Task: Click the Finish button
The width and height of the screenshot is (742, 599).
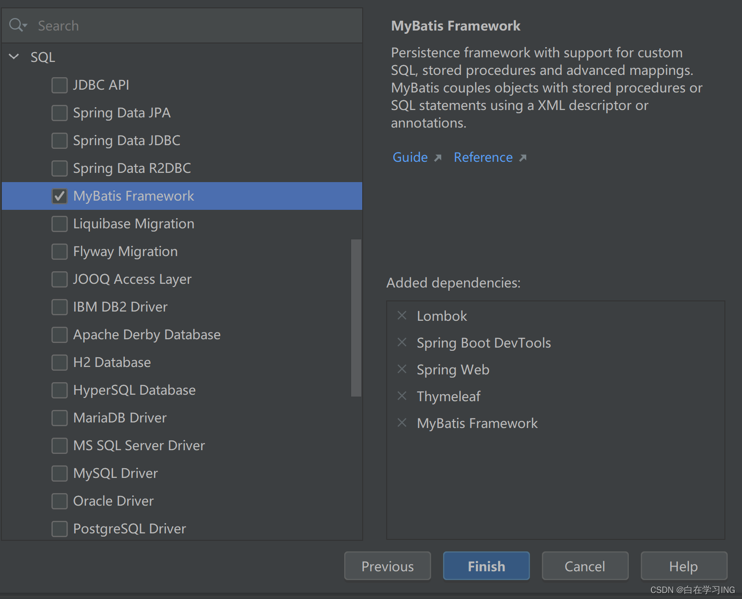Action: 486,566
